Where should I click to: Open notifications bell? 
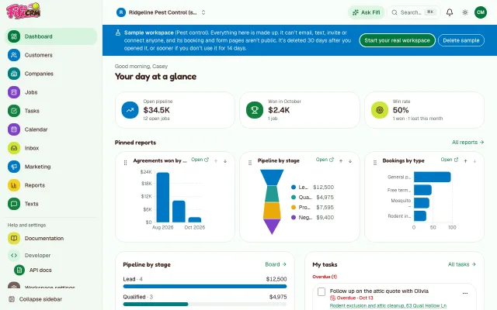click(450, 12)
